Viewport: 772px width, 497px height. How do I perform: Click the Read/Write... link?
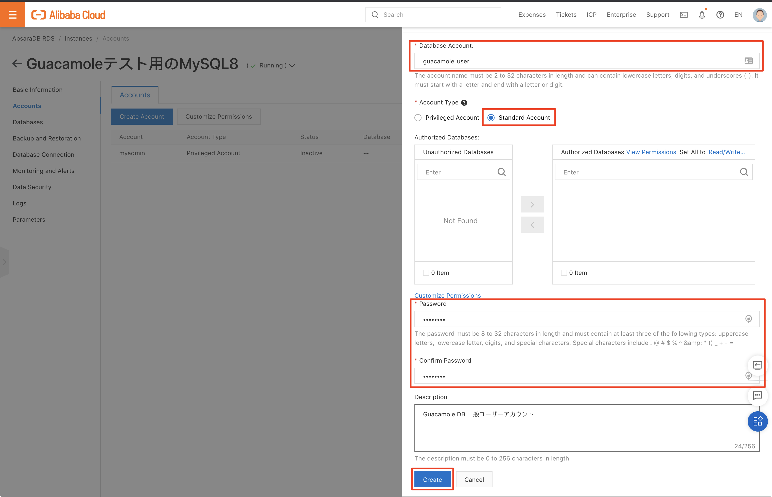click(727, 152)
